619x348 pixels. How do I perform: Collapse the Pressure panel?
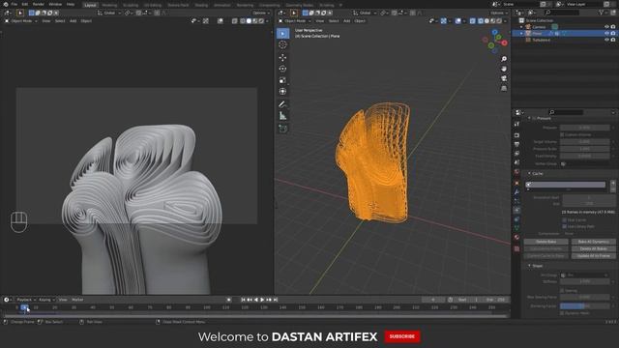coord(529,118)
